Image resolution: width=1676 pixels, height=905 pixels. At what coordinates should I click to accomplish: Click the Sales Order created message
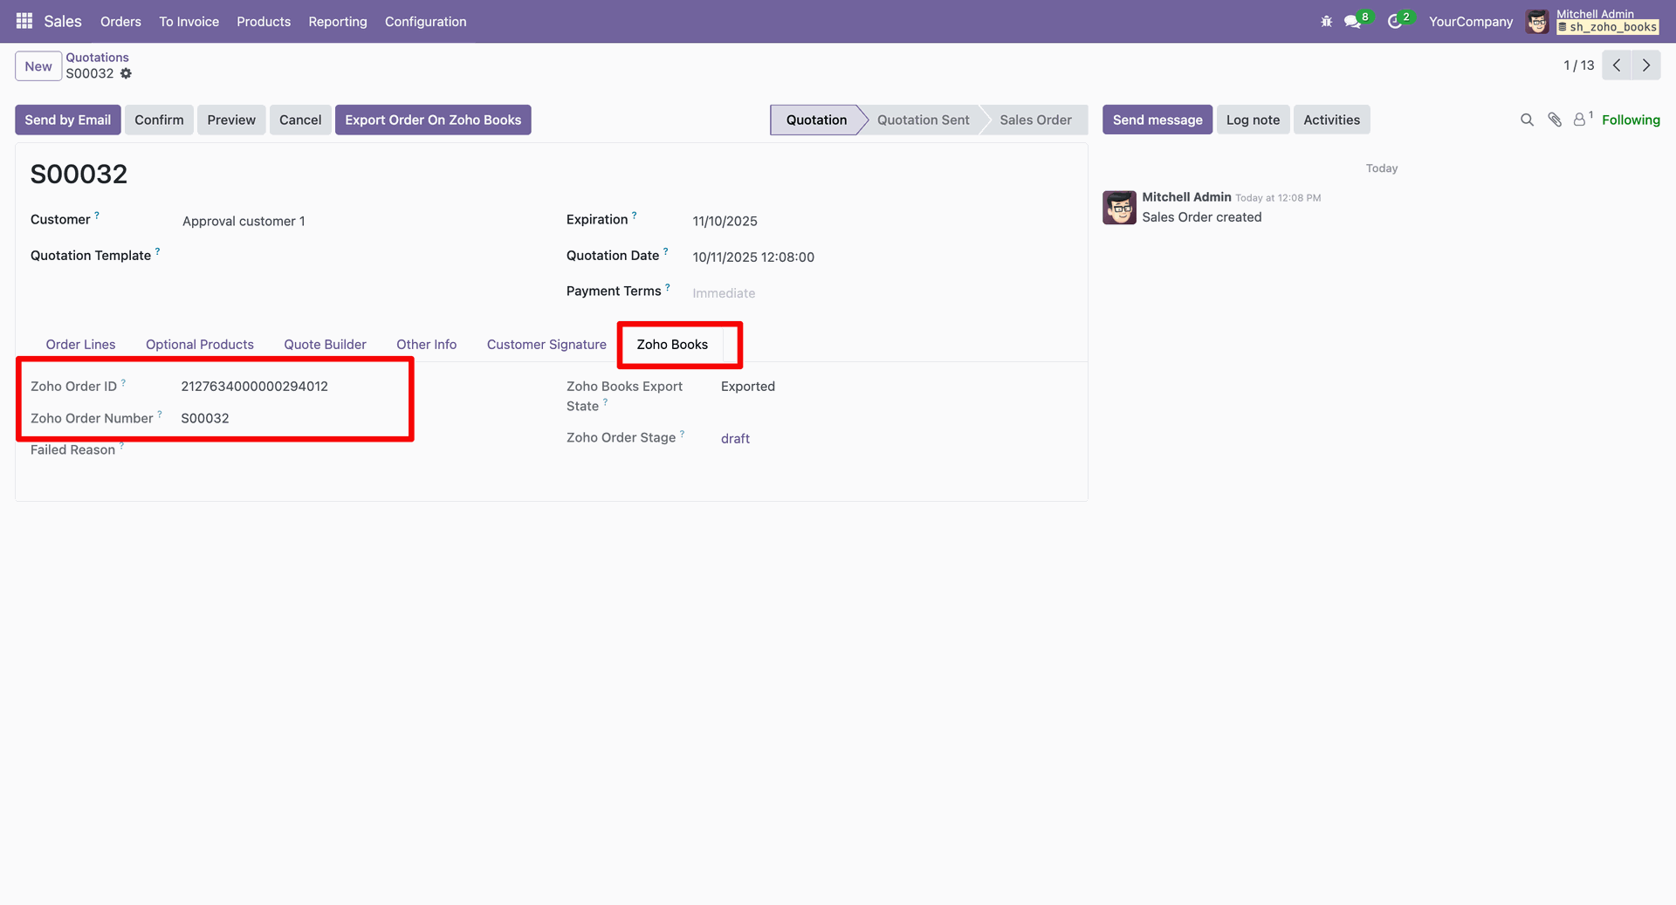click(x=1201, y=217)
